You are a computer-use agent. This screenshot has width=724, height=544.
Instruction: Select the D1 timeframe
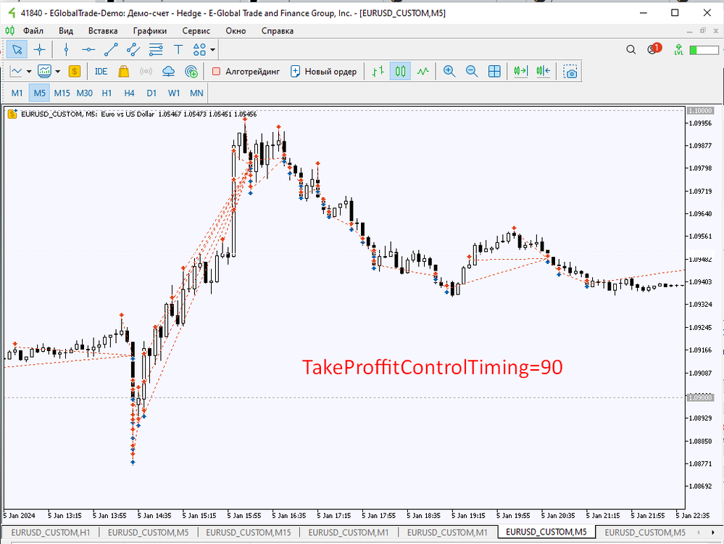point(151,94)
